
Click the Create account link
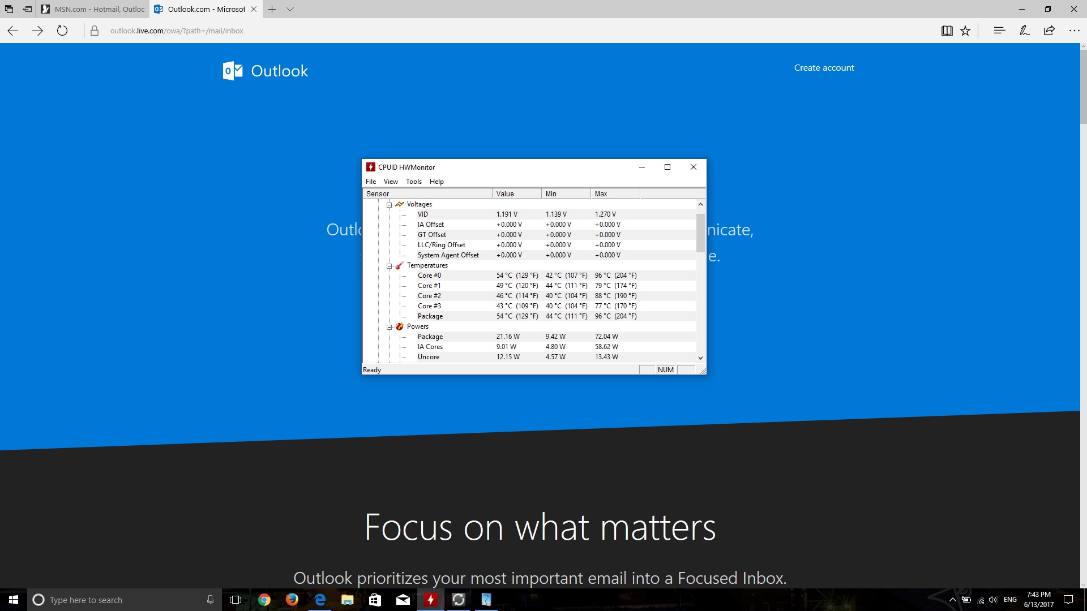(x=824, y=67)
